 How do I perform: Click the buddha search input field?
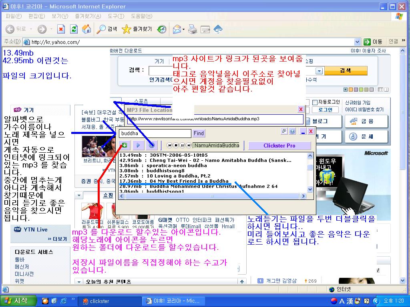pyautogui.click(x=155, y=134)
